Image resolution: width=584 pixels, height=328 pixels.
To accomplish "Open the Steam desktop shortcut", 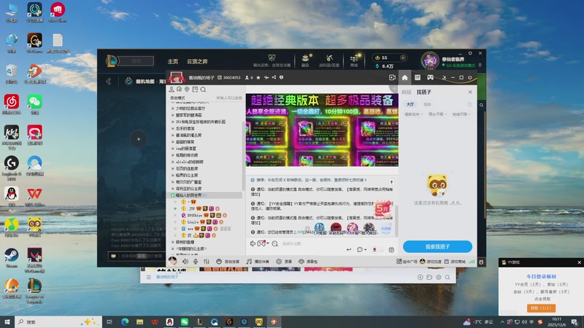I will [12, 258].
